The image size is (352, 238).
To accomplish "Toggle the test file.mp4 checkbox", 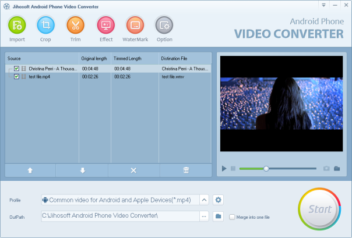I will coord(16,77).
